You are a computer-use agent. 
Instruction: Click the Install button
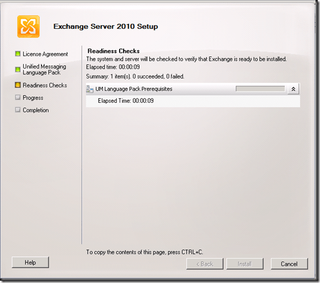245,264
